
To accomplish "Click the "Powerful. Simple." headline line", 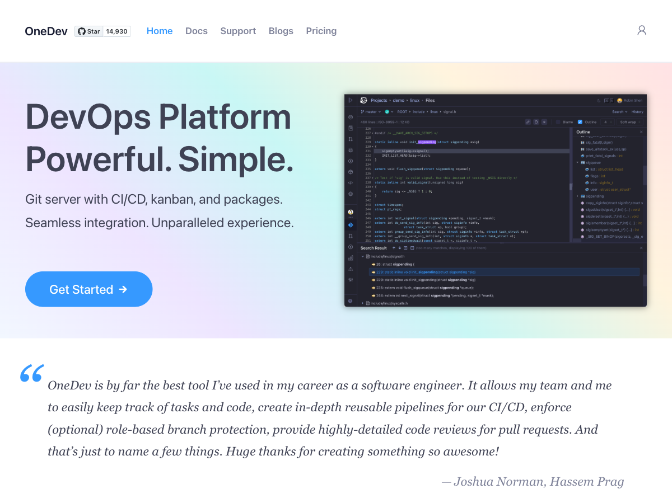I will click(160, 159).
